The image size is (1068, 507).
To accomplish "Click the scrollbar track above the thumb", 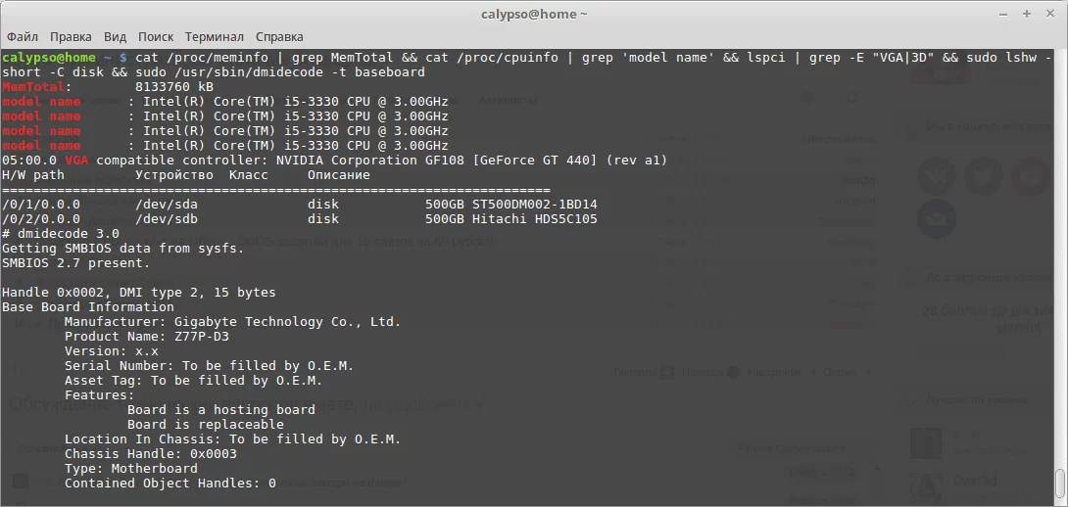I will click(1061, 258).
